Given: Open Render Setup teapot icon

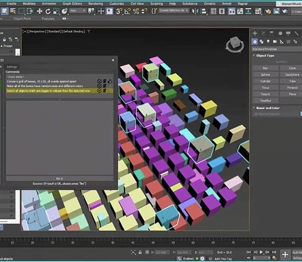Looking at the screenshot, I should pos(268,11).
